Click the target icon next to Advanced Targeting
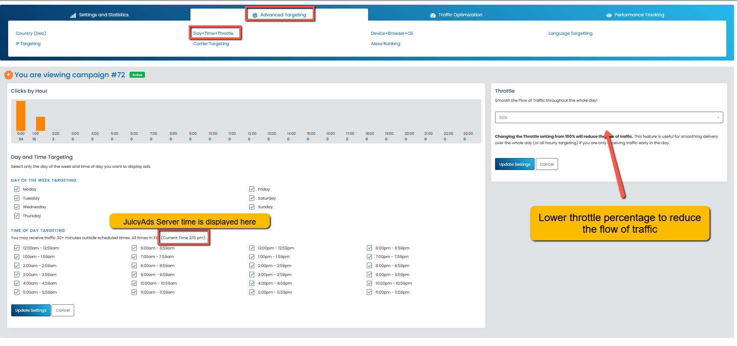This screenshot has height=346, width=737. [x=255, y=15]
